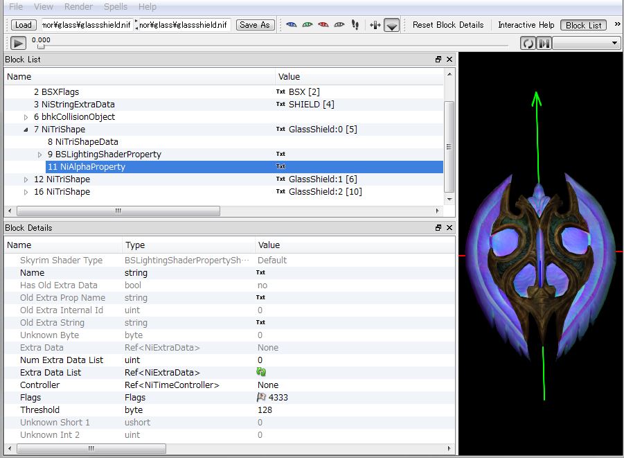This screenshot has height=458, width=624.
Task: Open the File menu
Action: tap(16, 7)
